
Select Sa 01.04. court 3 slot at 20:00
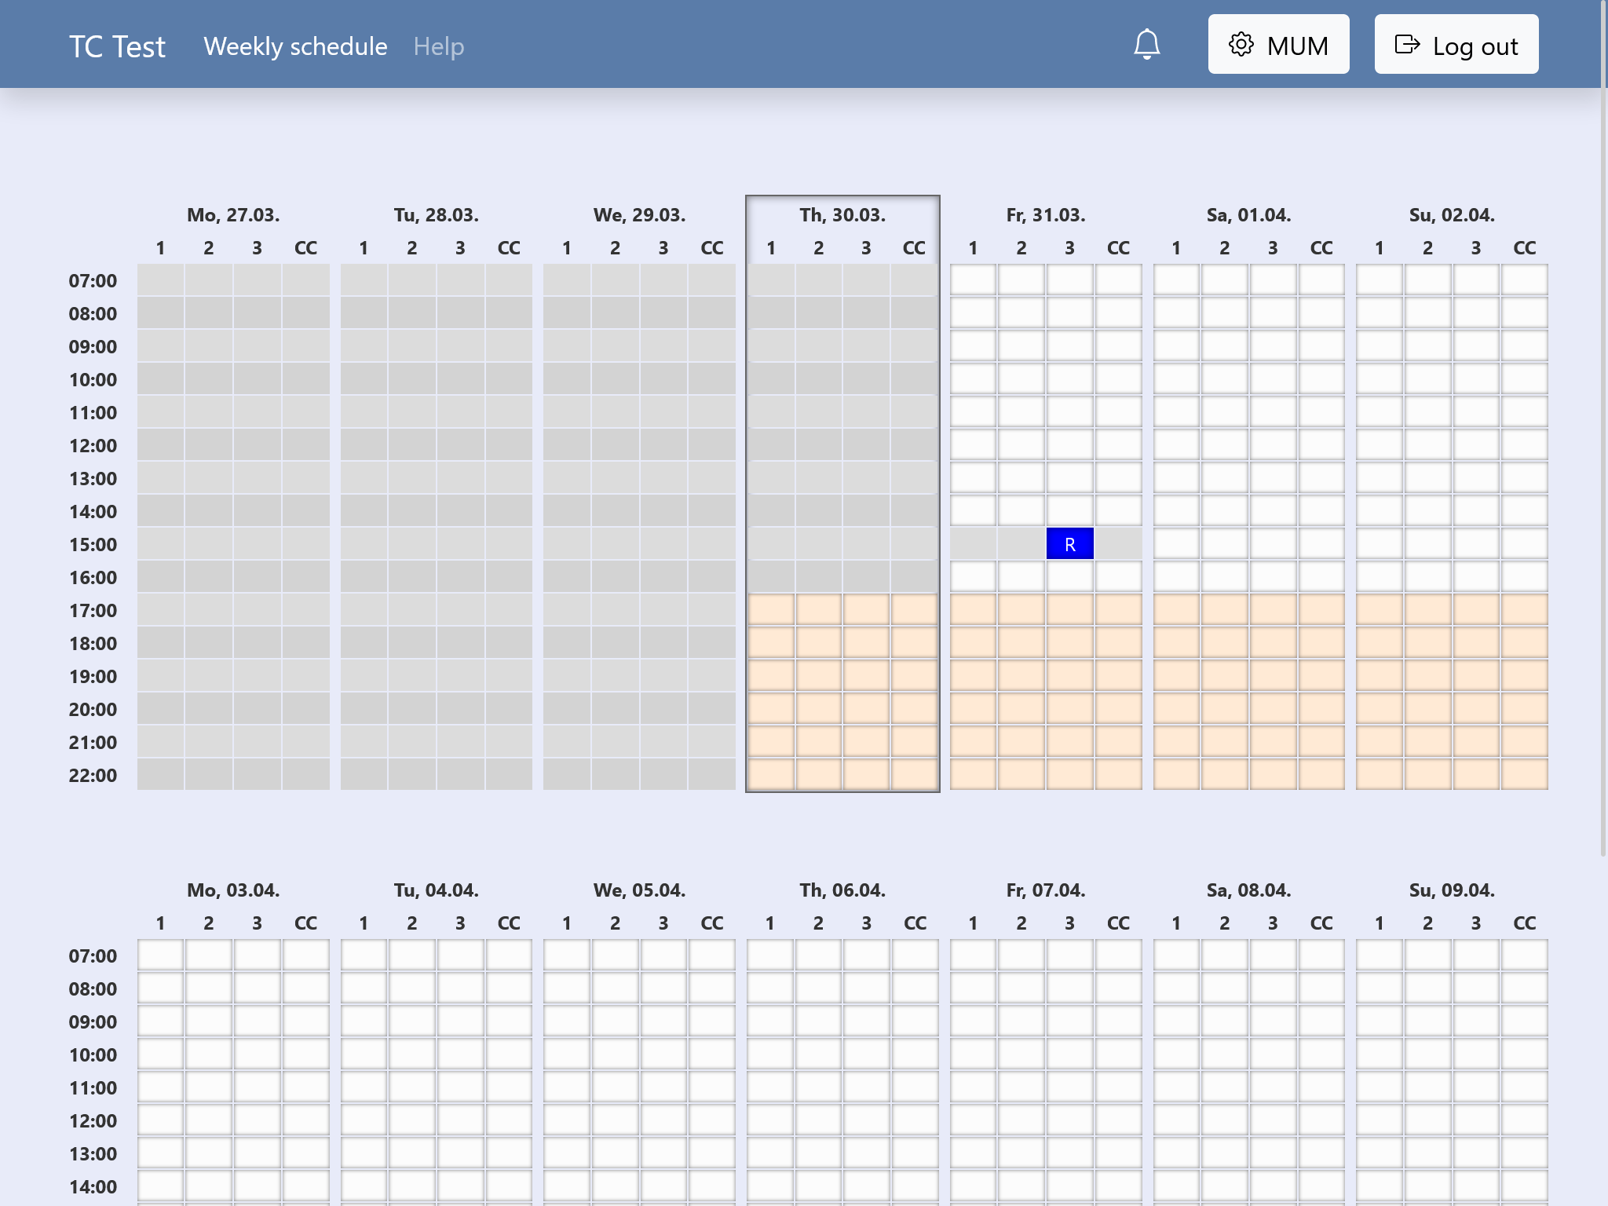[x=1273, y=709]
